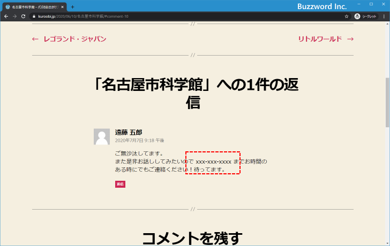This screenshot has width=390, height=246.
Task: Click the WordPress favicon on the tab
Action: (x=7, y=7)
